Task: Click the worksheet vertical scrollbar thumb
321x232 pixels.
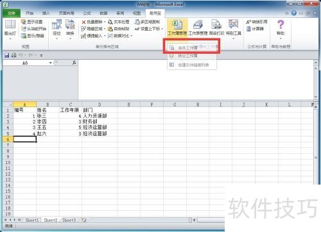Action: (316, 158)
